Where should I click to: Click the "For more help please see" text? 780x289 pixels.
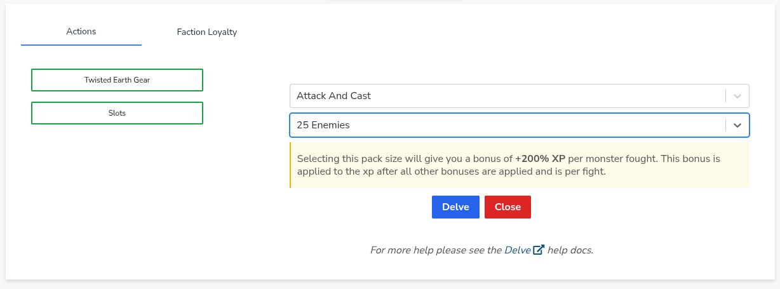click(x=436, y=250)
